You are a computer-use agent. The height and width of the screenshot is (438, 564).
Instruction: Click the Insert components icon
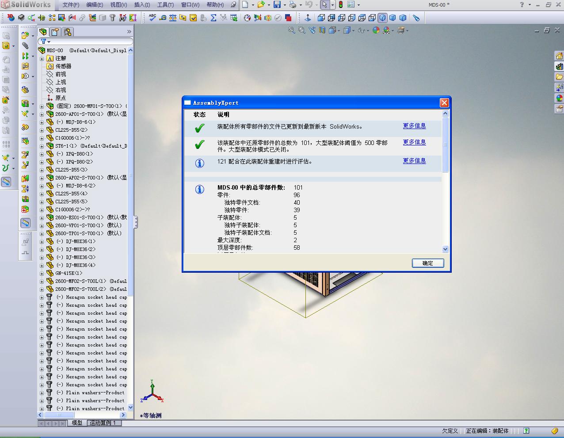click(25, 35)
